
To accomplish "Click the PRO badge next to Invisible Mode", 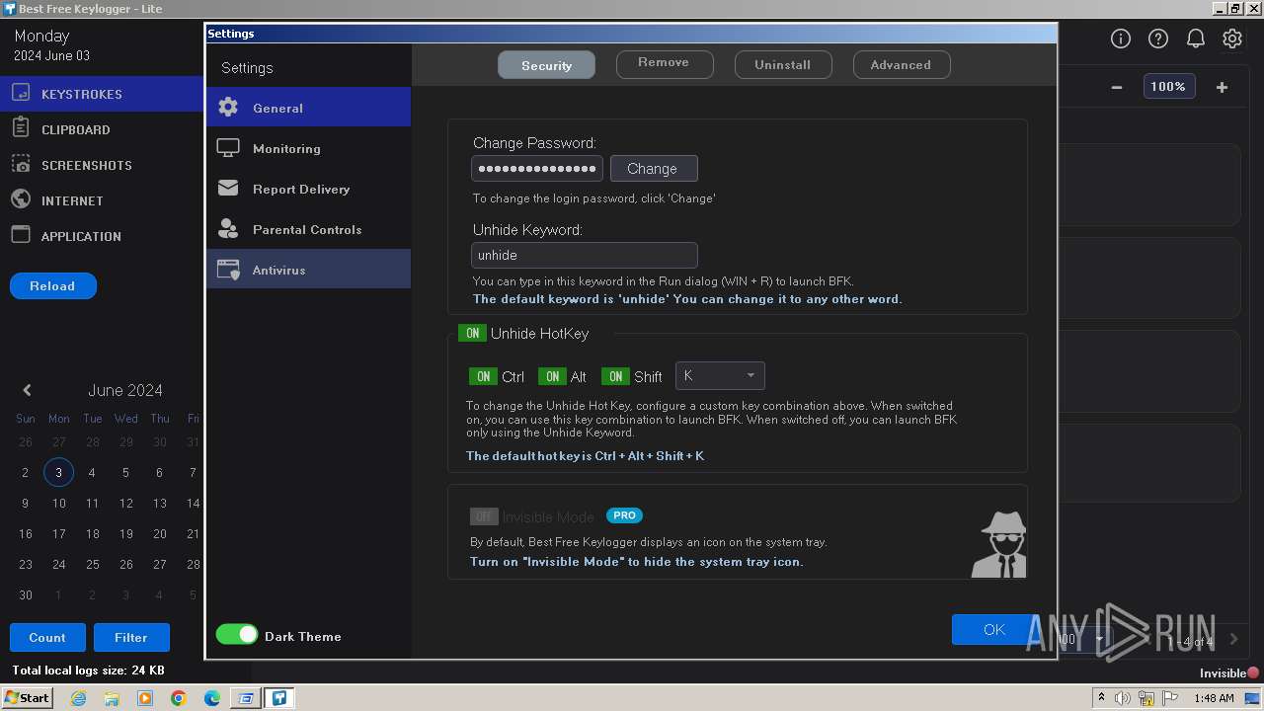I will pyautogui.click(x=624, y=515).
